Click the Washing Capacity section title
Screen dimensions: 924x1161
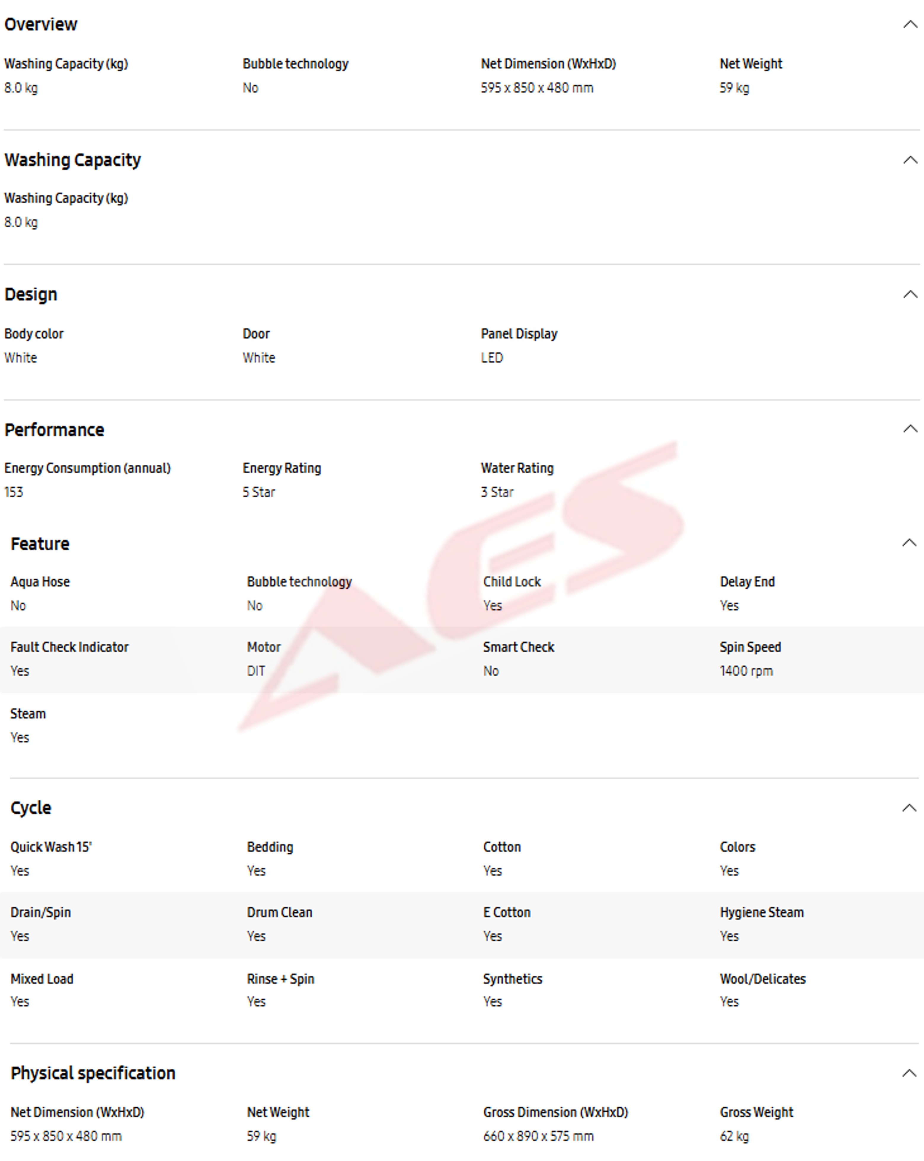click(x=73, y=160)
